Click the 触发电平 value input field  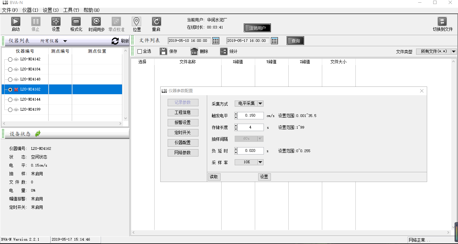coord(250,116)
